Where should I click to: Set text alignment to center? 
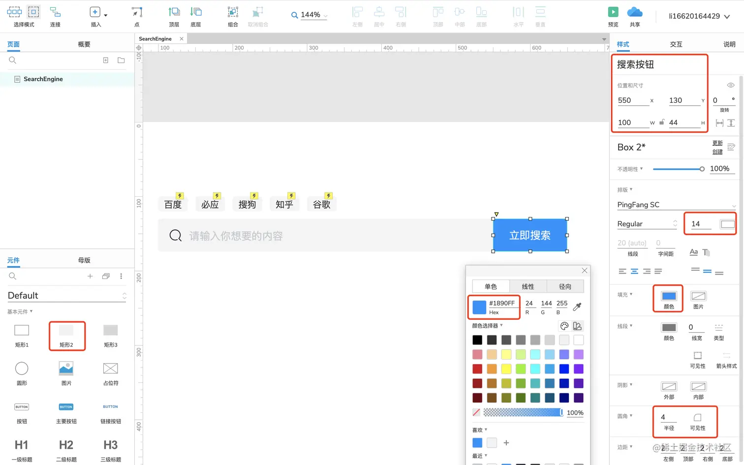634,271
